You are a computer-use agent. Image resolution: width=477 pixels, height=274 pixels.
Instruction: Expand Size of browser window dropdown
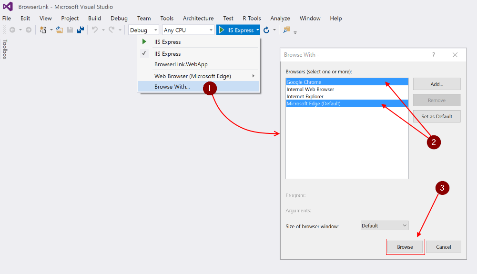click(385, 226)
